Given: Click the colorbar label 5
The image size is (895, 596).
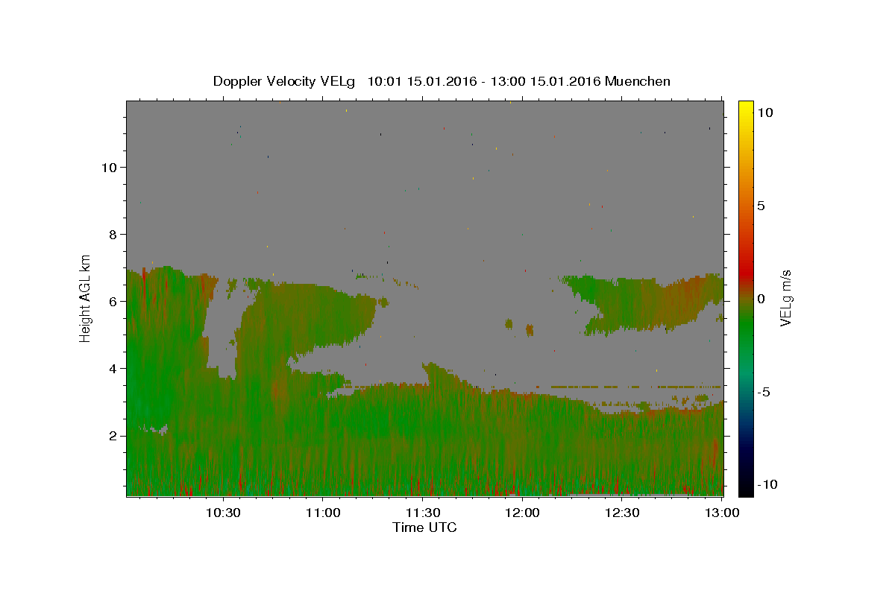Looking at the screenshot, I should 761,206.
